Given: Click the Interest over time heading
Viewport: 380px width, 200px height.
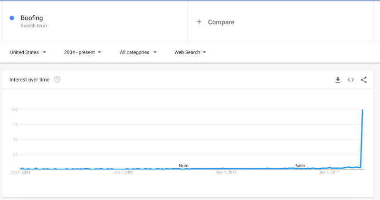Looking at the screenshot, I should point(29,80).
